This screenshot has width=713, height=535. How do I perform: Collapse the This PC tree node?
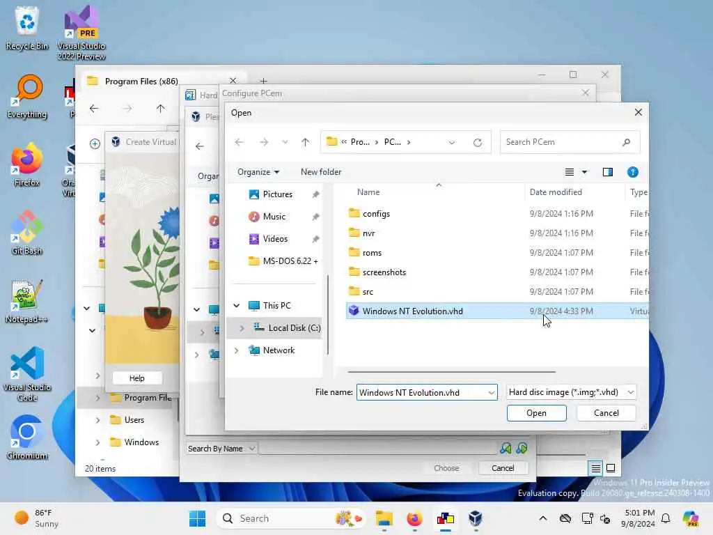pos(237,306)
